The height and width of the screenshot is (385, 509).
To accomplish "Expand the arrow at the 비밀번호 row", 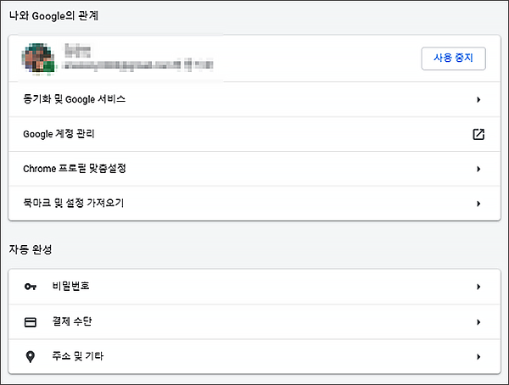I will [478, 287].
